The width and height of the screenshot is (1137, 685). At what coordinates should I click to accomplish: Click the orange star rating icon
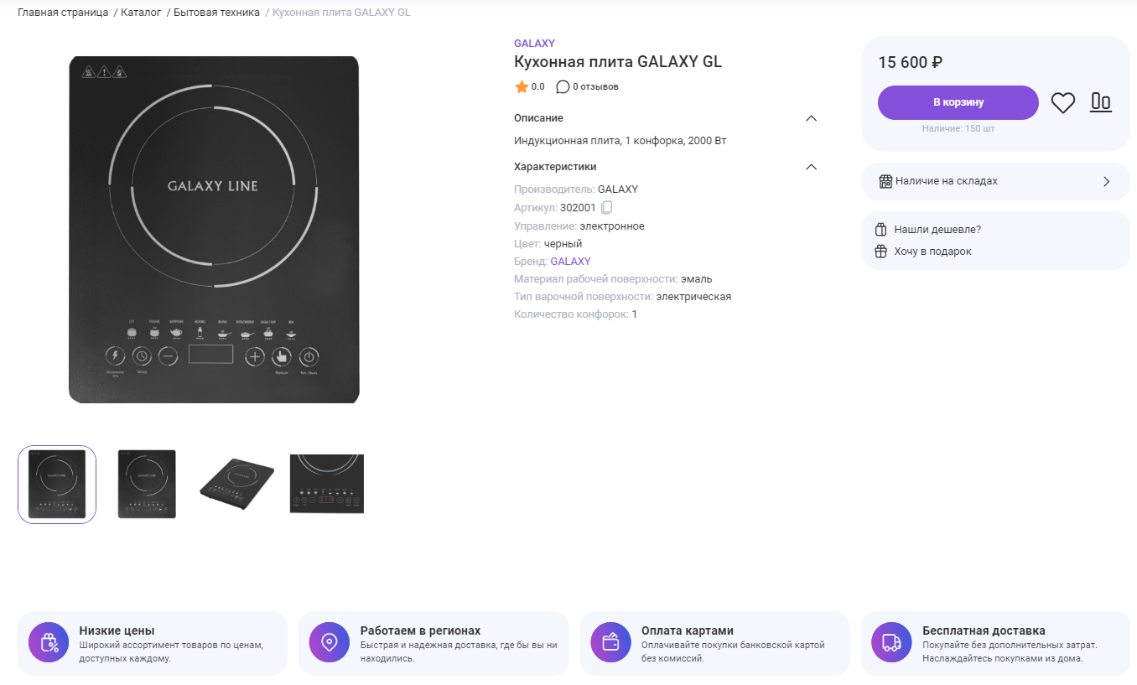tap(522, 86)
